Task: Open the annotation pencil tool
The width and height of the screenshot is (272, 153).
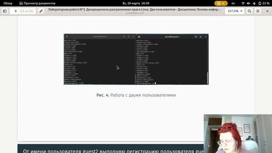Action: point(41,11)
